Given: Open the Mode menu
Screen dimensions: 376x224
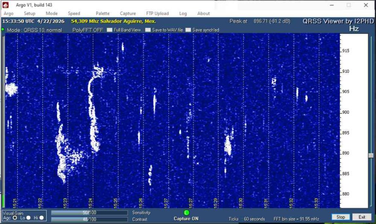Looking at the screenshot, I should [x=51, y=14].
